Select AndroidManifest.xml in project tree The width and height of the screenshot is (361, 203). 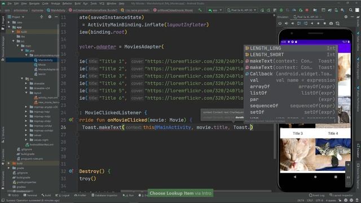click(39, 144)
